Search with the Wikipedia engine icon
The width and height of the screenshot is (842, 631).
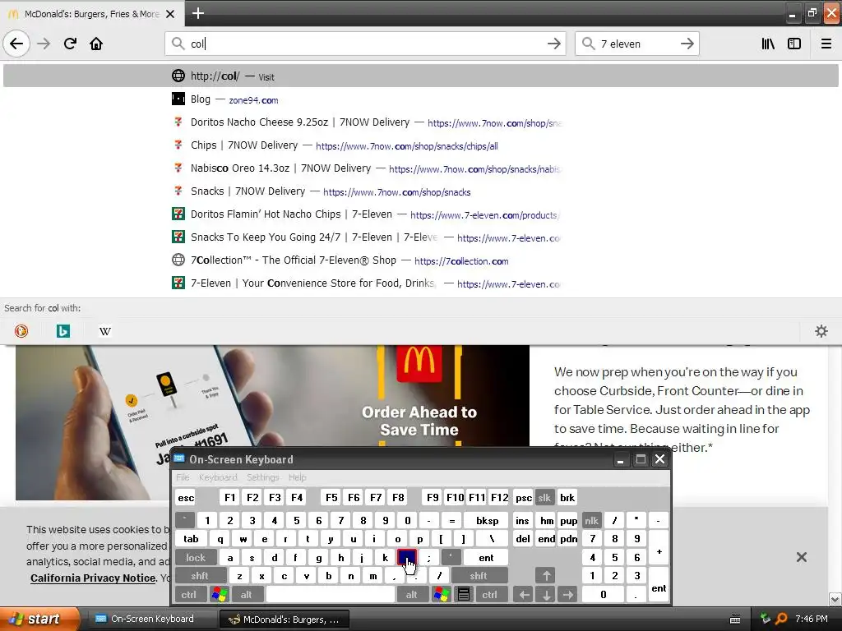pos(104,331)
